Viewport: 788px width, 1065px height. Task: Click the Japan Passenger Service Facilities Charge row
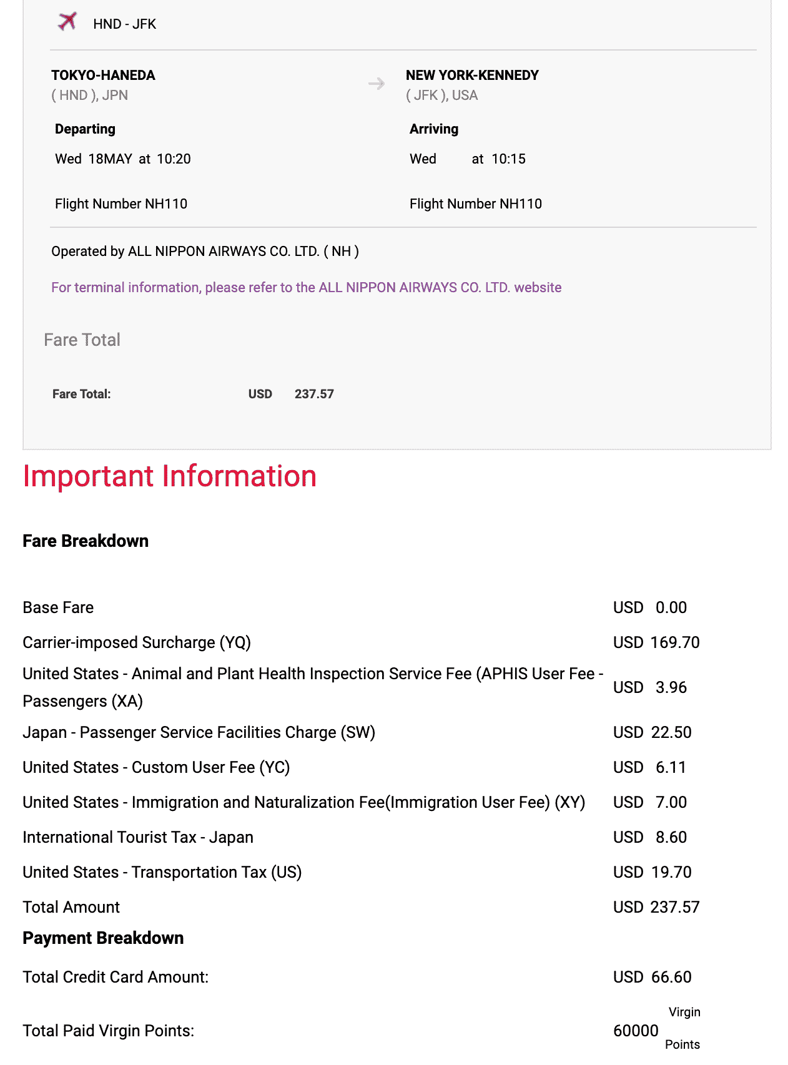199,732
